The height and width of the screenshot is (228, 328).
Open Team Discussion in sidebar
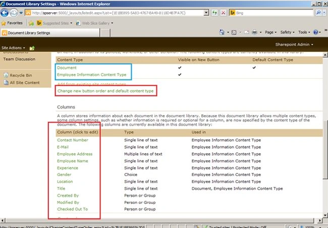[x=19, y=59]
